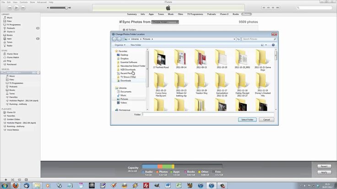337x189 pixels.
Task: Select Tones in the Library sidebar
Action: click(10, 42)
